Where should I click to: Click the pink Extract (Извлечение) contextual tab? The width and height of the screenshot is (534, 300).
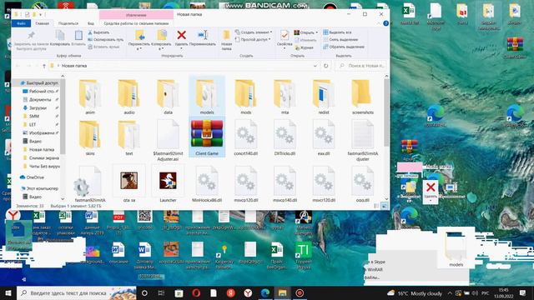coord(136,15)
